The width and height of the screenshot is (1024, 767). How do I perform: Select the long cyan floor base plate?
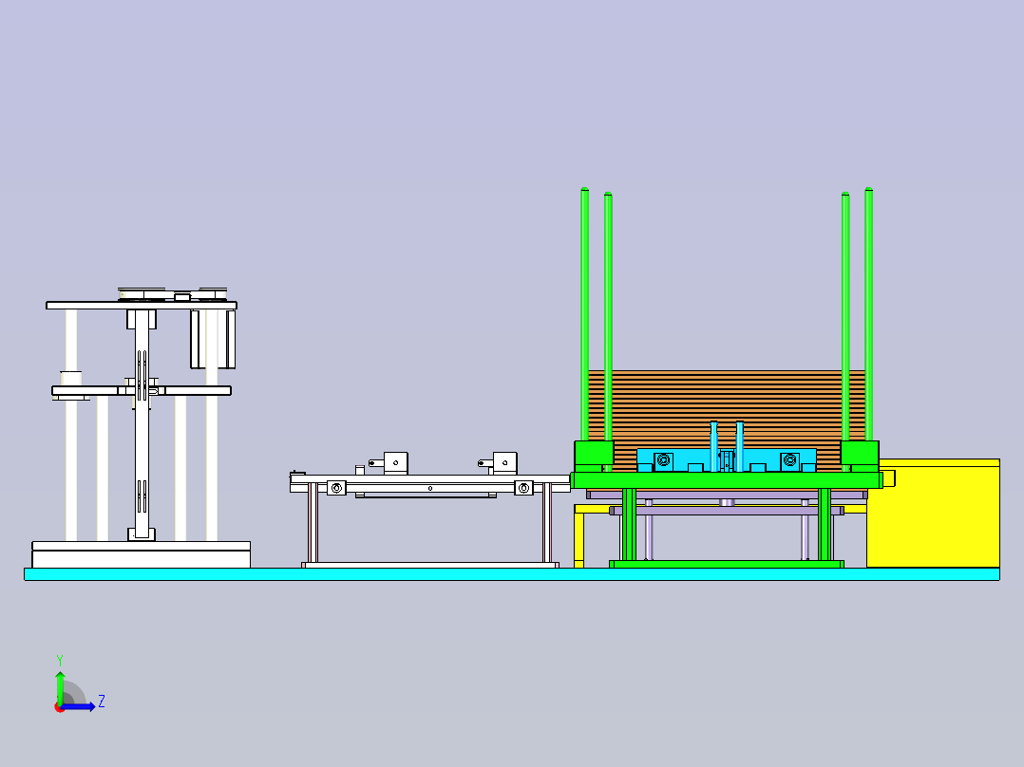[x=512, y=574]
